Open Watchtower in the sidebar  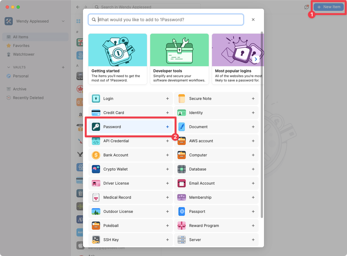click(24, 54)
